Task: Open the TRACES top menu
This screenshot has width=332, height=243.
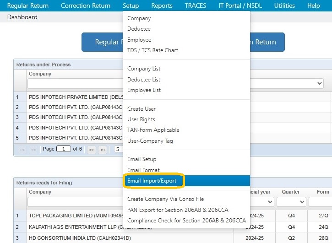Action: tap(195, 5)
